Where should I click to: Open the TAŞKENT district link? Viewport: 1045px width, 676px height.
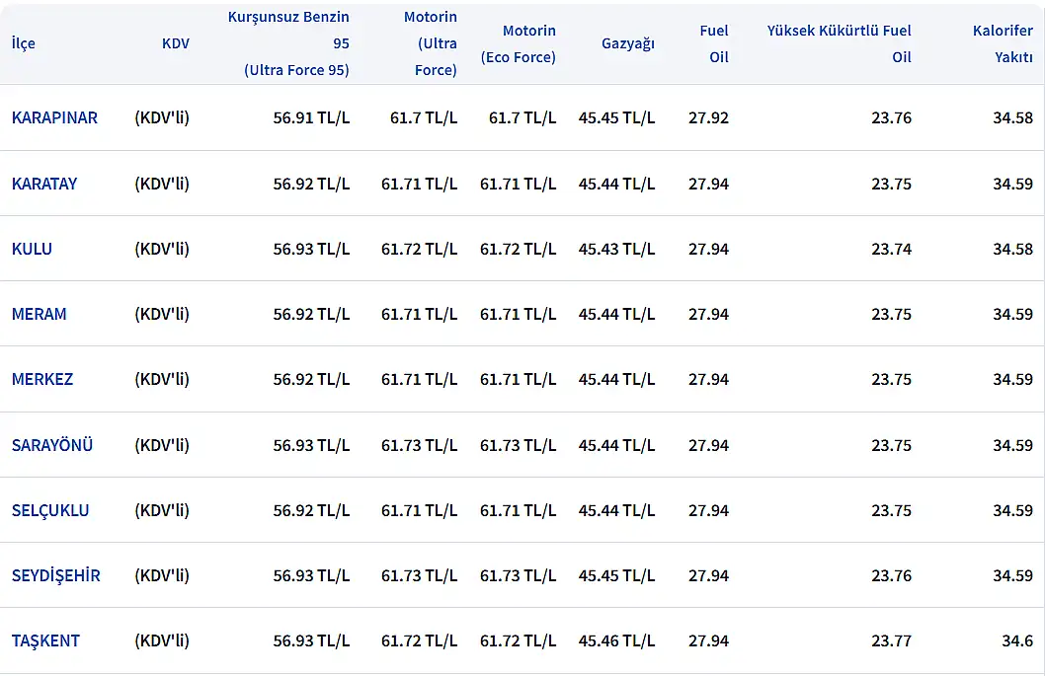[x=45, y=640]
